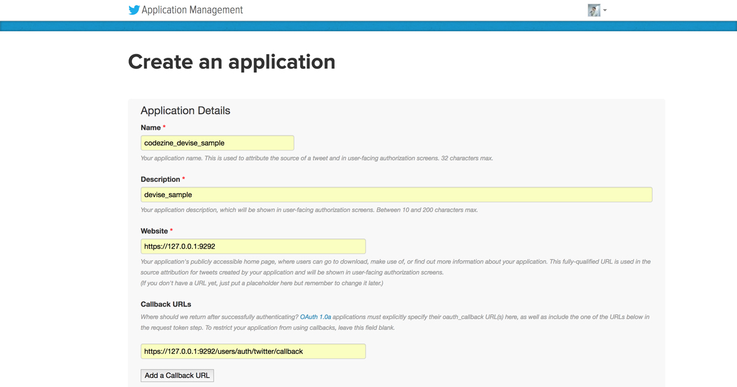Click the blue navigation bar strip
Screen dimensions: 737x387
click(x=368, y=25)
